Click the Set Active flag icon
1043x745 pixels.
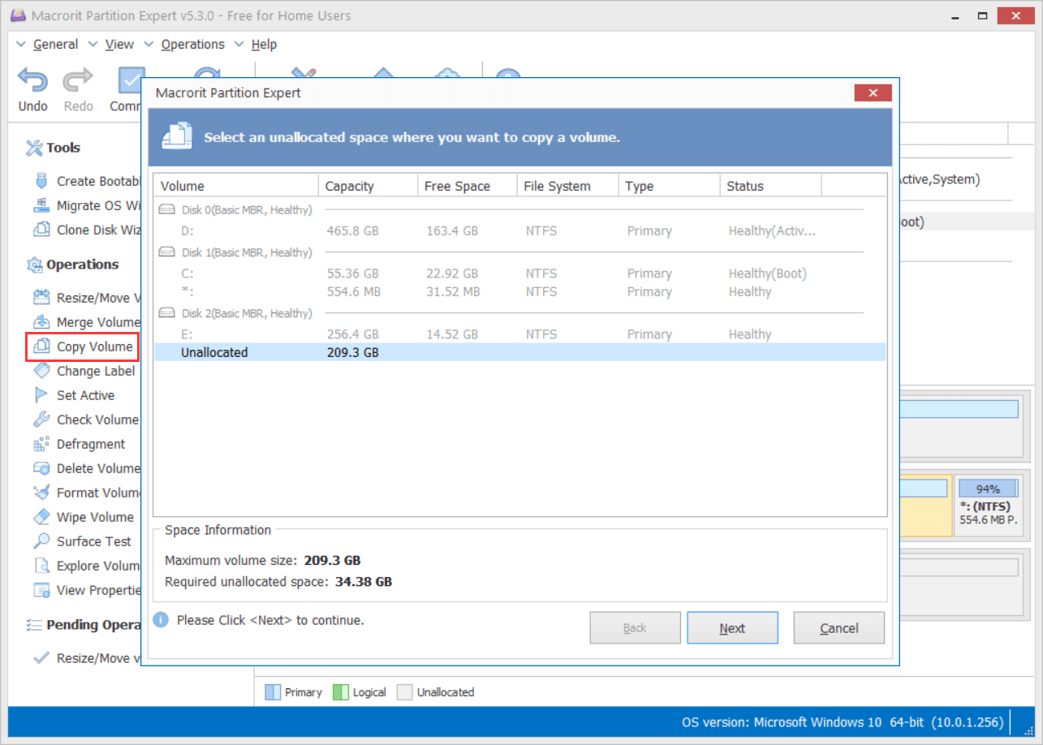point(42,395)
